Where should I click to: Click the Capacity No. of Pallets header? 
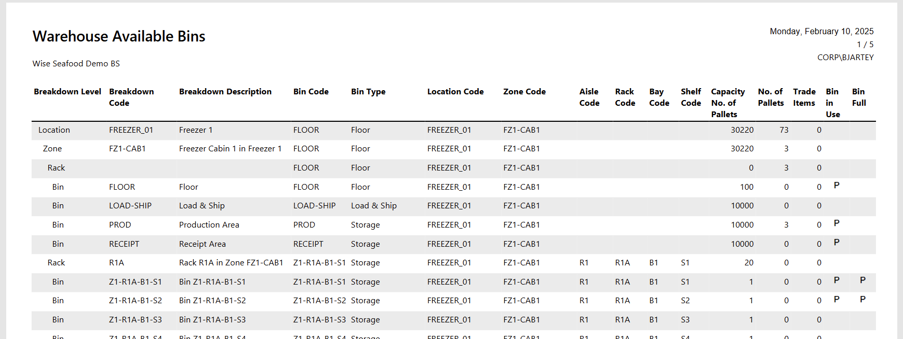[x=727, y=103]
